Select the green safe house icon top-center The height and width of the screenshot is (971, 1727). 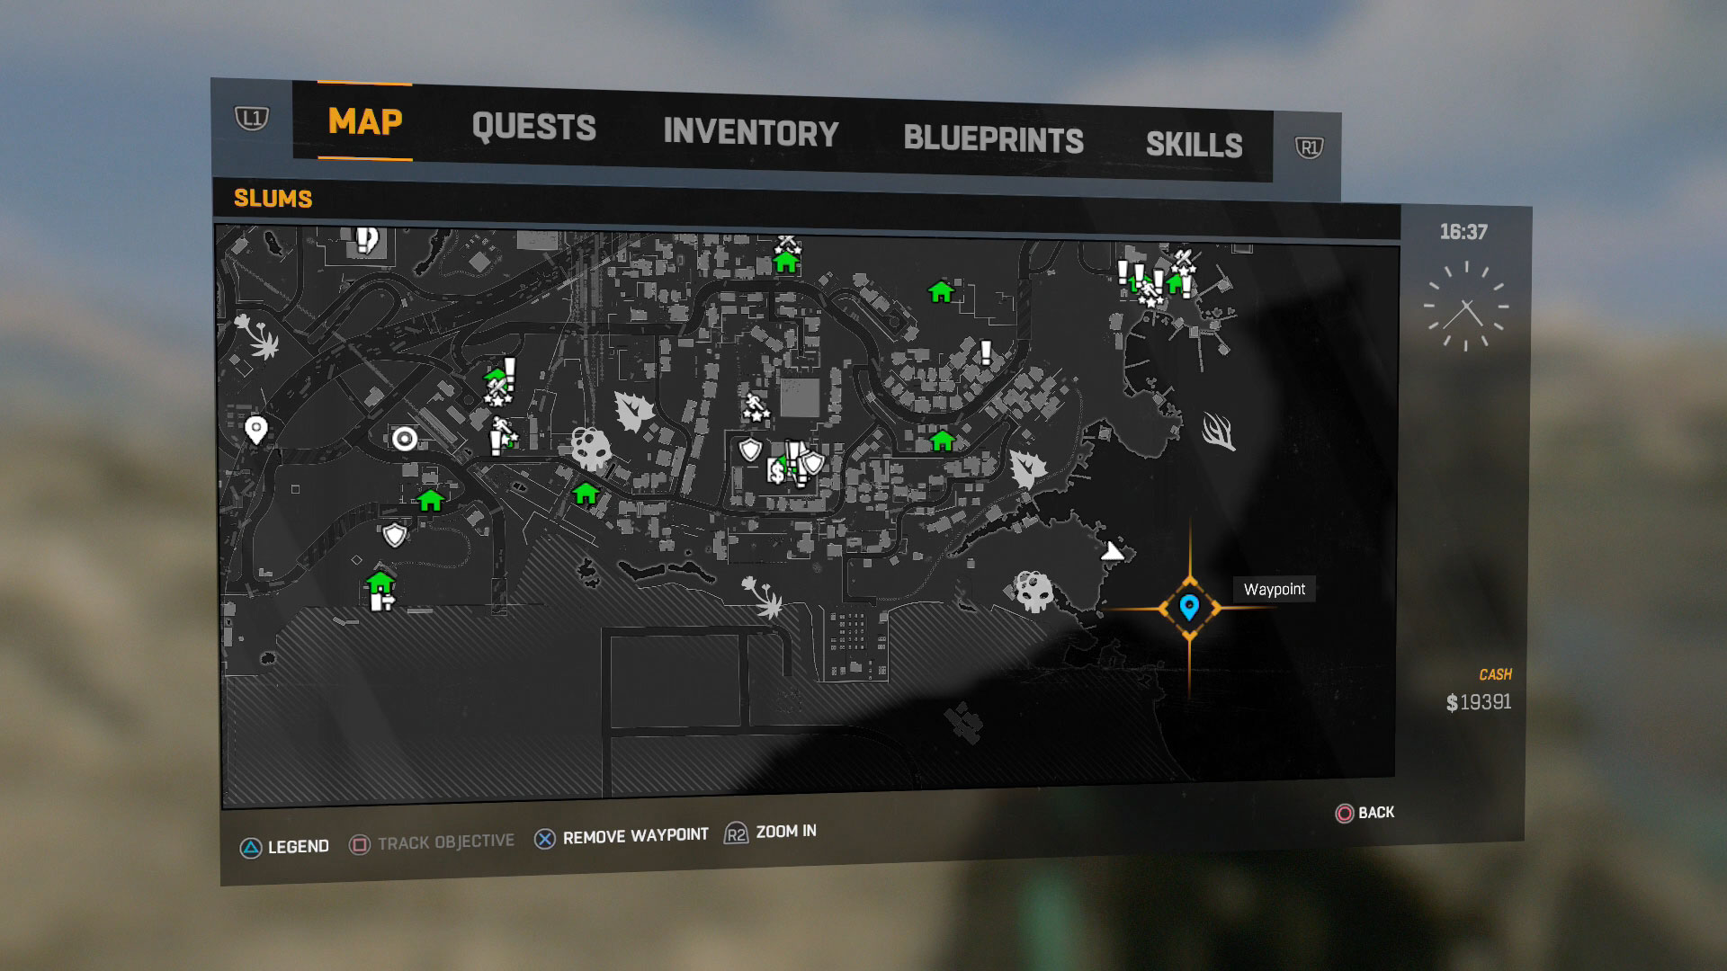(788, 262)
